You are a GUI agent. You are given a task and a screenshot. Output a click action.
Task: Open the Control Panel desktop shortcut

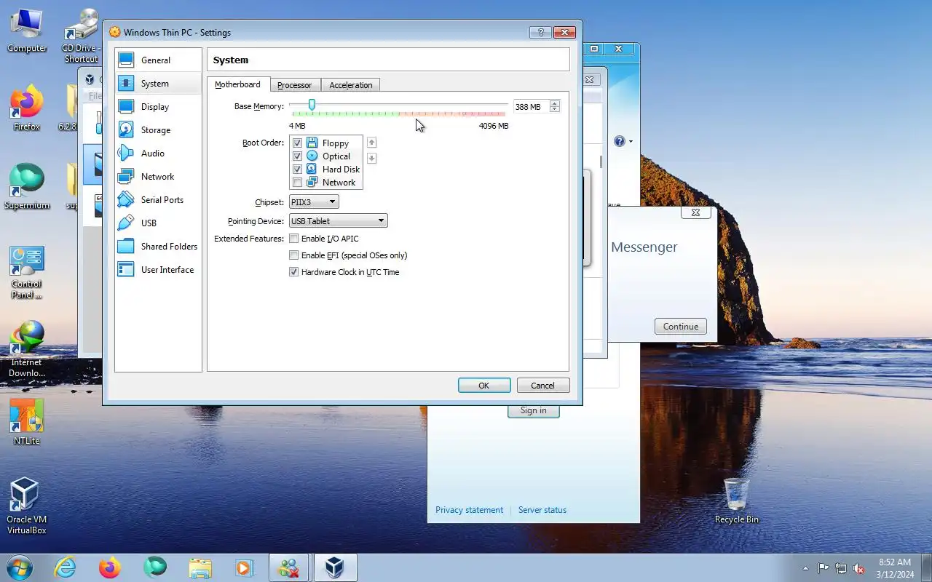(x=27, y=271)
